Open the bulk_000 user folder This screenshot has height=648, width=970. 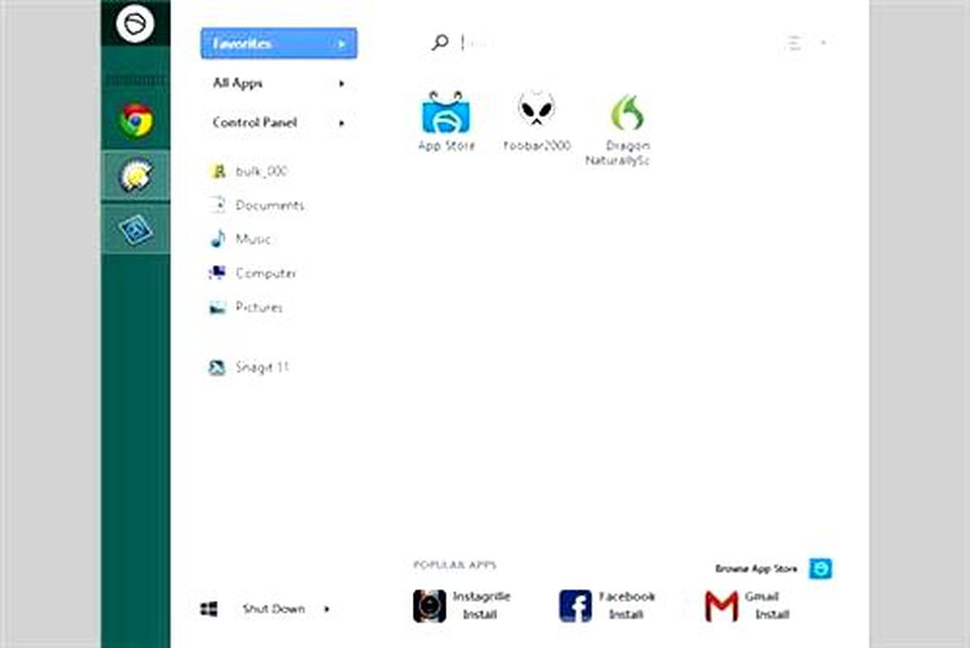pyautogui.click(x=261, y=171)
